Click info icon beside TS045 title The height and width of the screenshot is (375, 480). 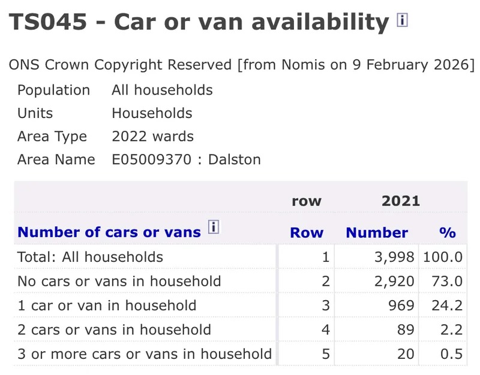402,20
